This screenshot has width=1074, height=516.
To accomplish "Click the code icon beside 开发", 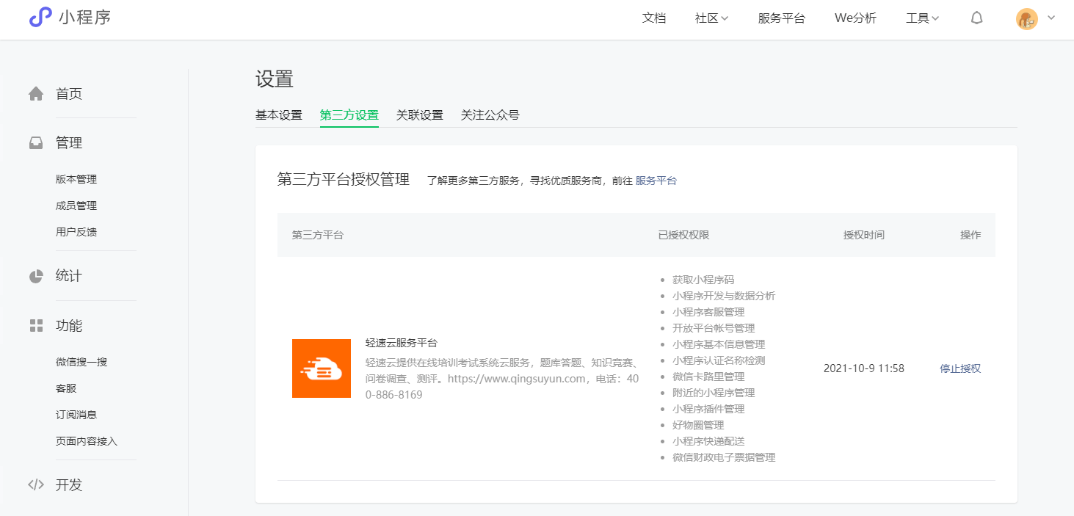I will (x=36, y=484).
